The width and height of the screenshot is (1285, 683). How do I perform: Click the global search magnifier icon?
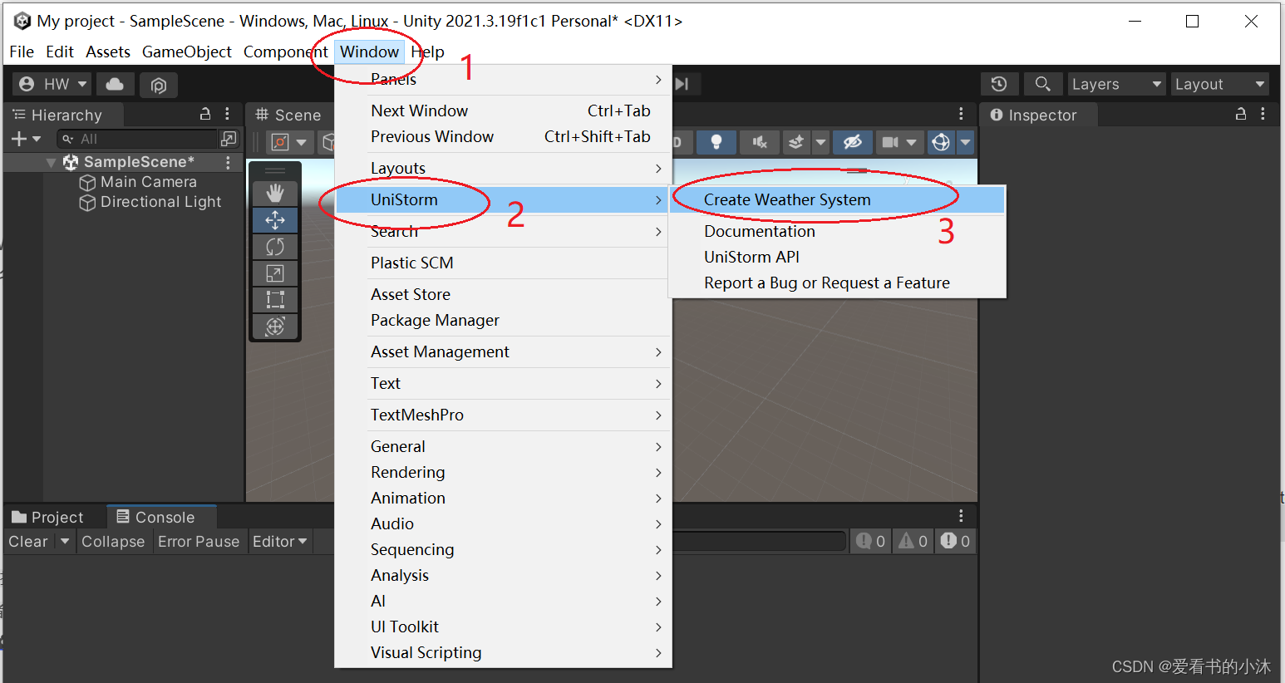[1042, 84]
